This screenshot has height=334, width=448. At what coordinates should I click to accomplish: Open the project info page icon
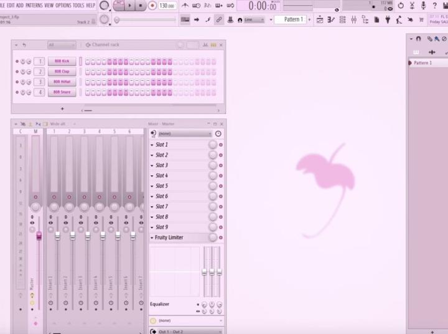(x=376, y=20)
